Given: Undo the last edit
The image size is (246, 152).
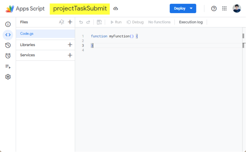Looking at the screenshot, I should point(81,22).
